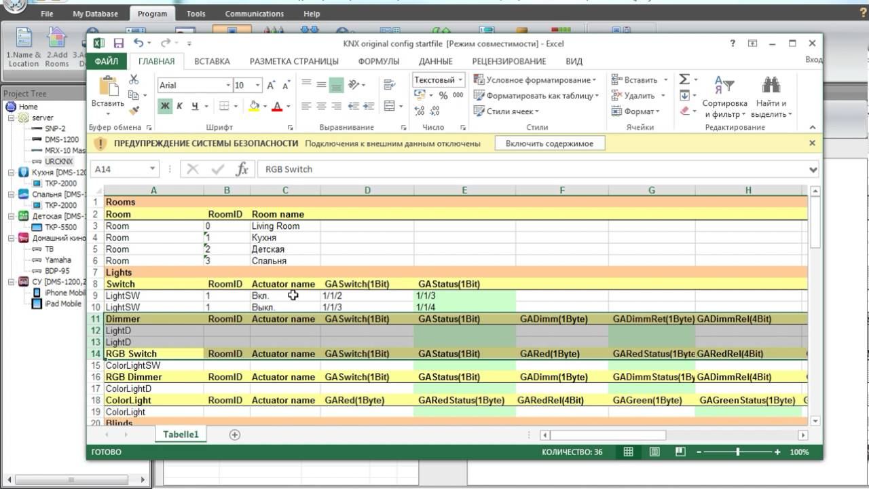
Task: Click the percent style icon
Action: point(443,96)
